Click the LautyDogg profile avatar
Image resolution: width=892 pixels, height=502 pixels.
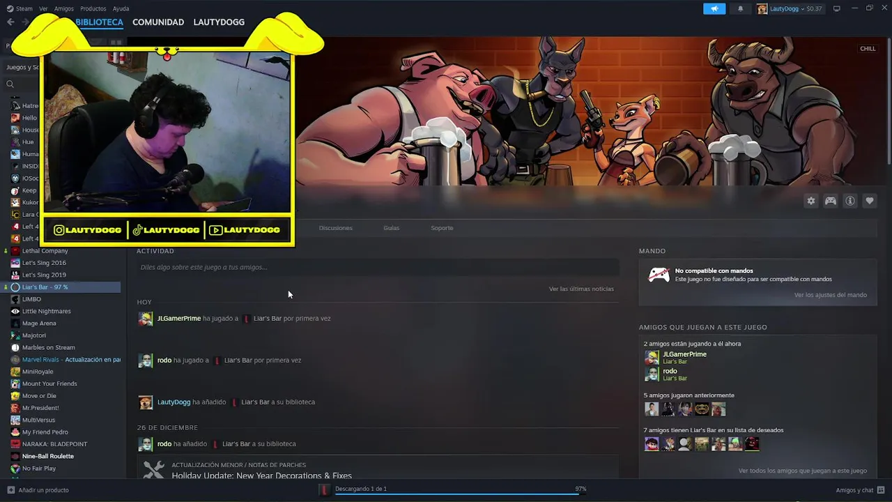click(x=762, y=8)
